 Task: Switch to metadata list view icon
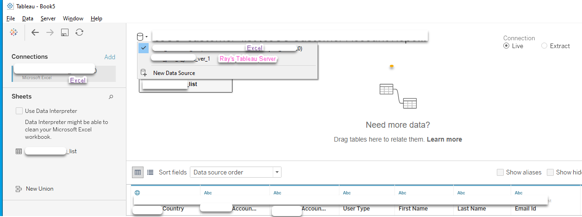150,172
